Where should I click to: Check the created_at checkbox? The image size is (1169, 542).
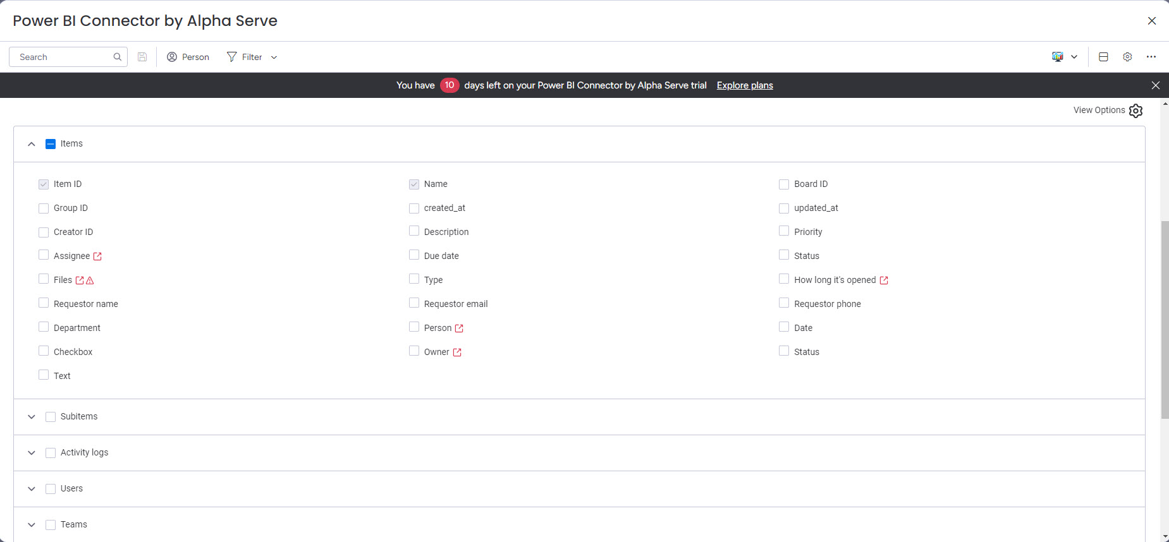[414, 208]
